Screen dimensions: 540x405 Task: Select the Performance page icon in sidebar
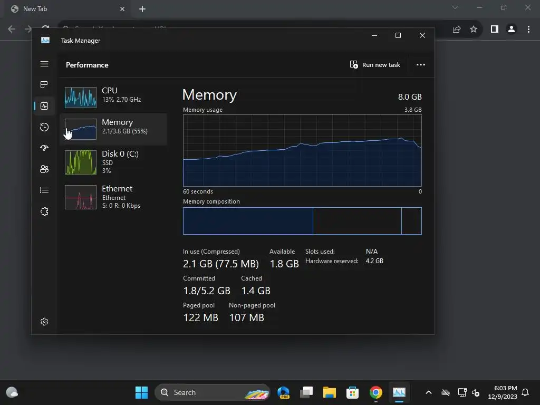point(44,106)
